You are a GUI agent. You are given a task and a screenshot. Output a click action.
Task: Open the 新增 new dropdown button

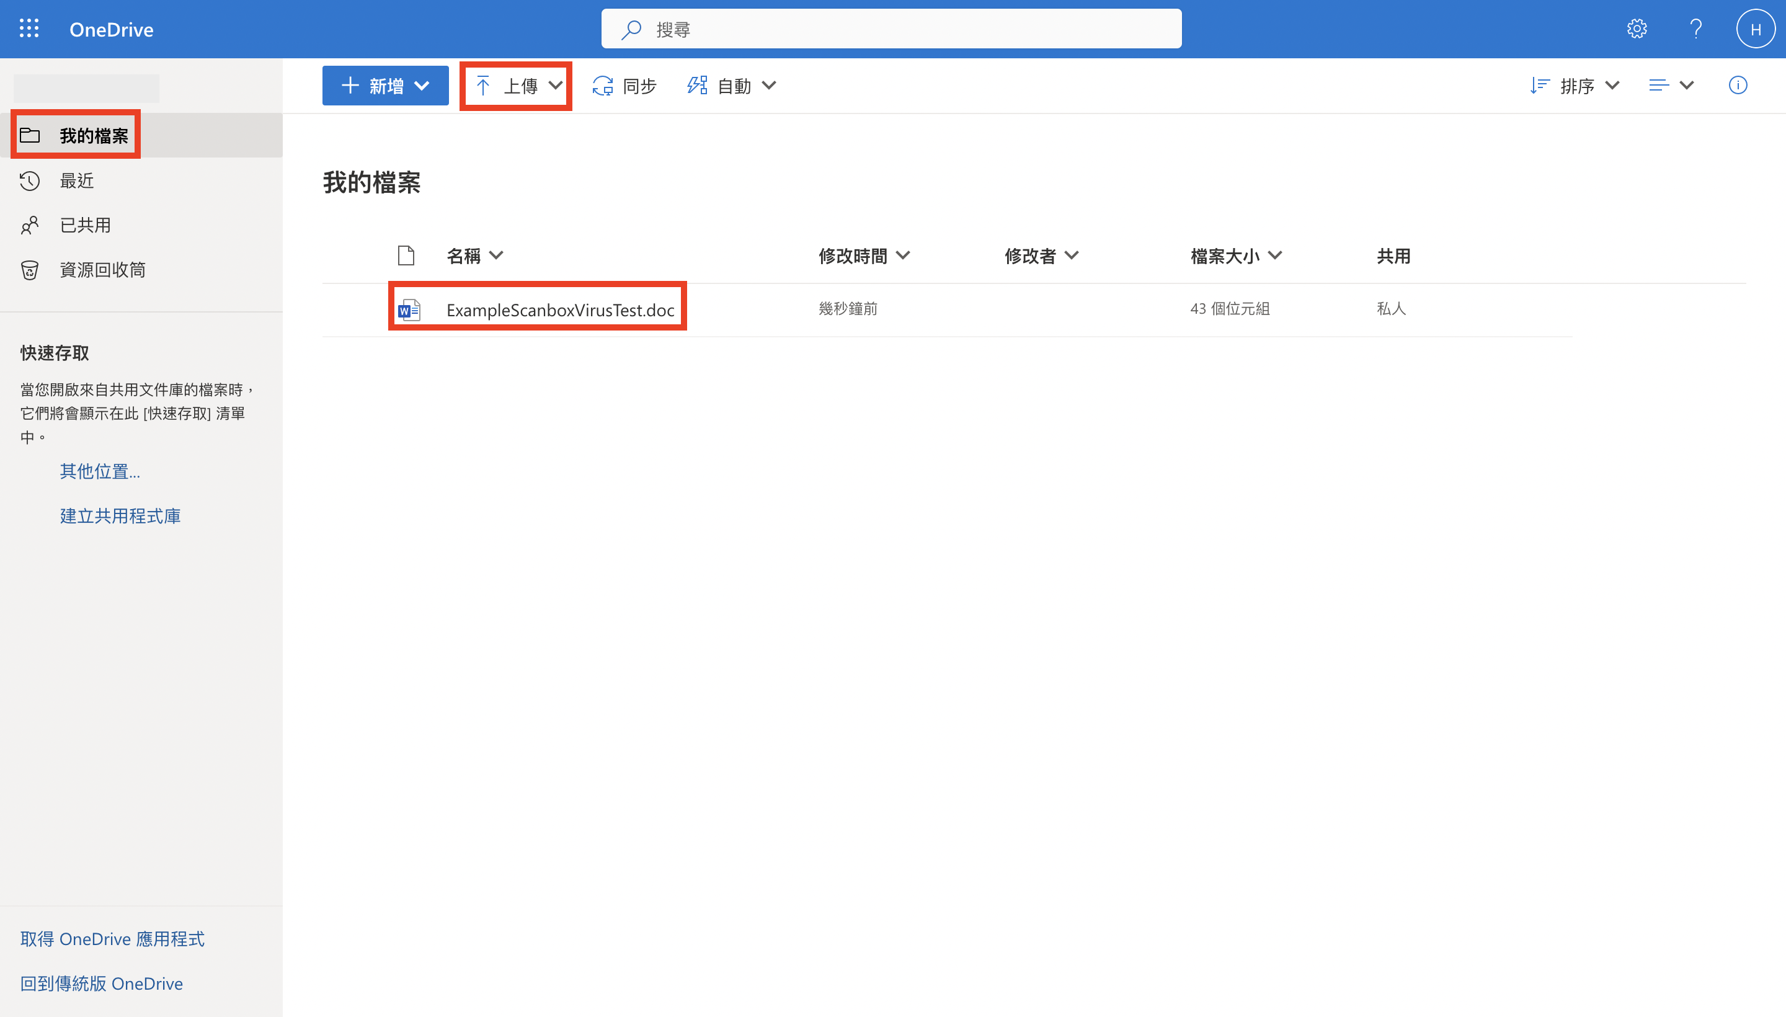tap(386, 86)
